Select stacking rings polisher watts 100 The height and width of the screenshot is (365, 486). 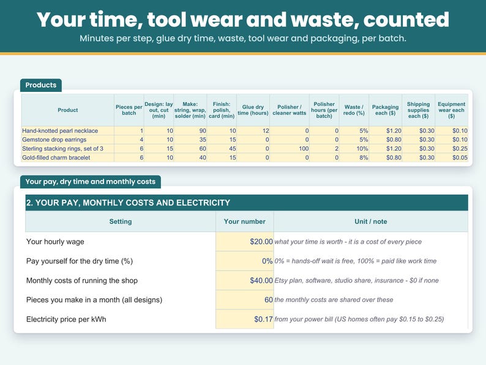[x=290, y=149]
